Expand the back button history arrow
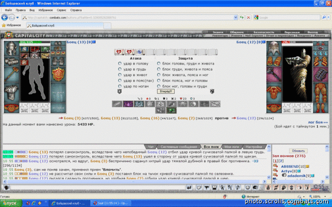The width and height of the screenshot is (332, 207). tap(18, 18)
